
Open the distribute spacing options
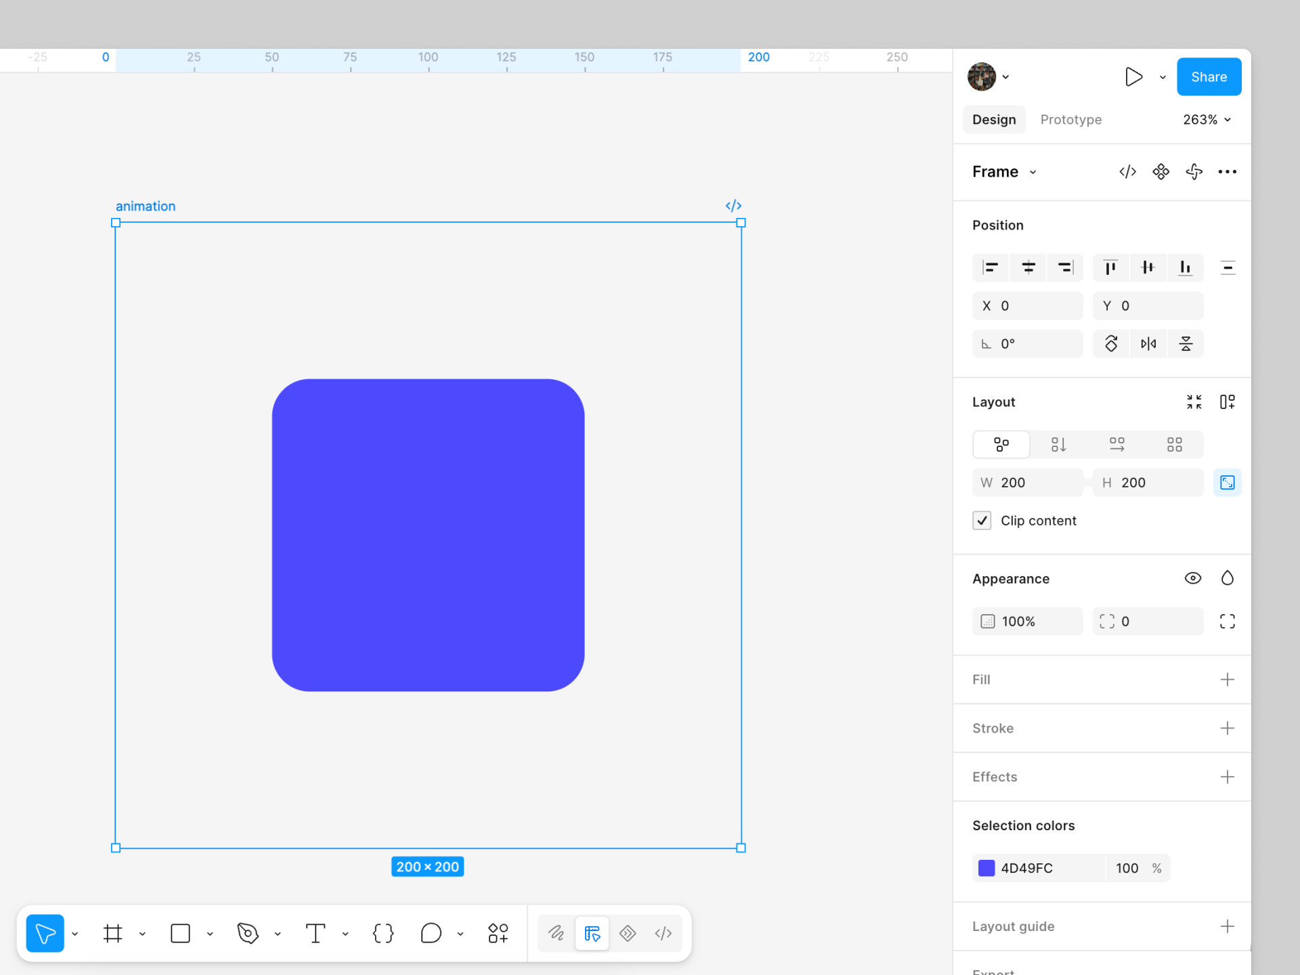click(x=1228, y=267)
